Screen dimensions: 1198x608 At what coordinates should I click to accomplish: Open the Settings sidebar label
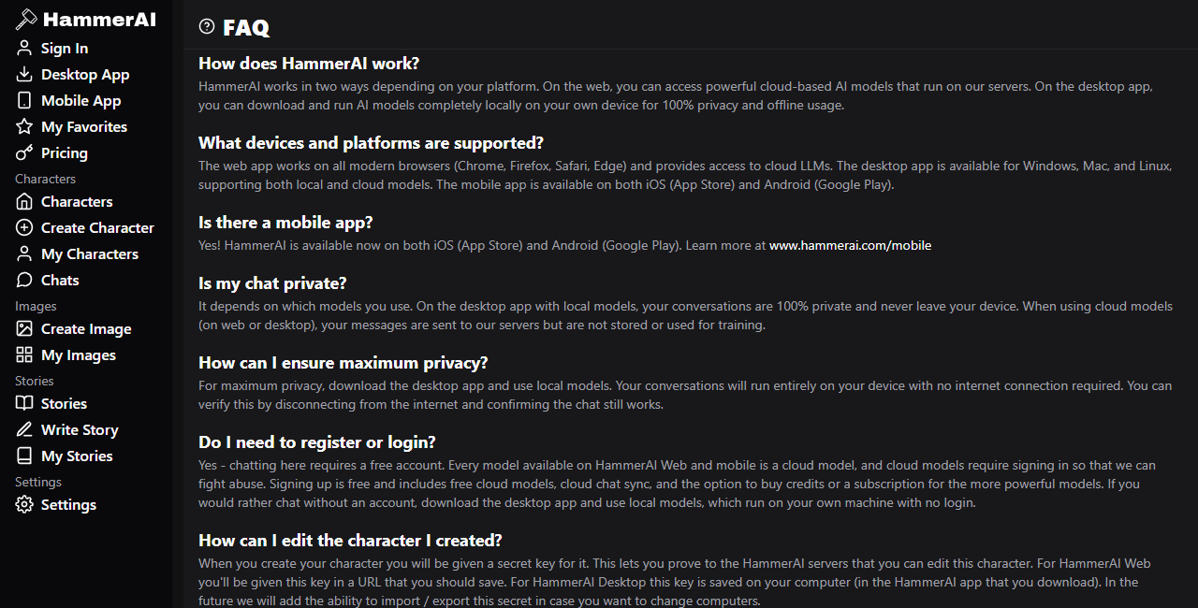(x=68, y=505)
